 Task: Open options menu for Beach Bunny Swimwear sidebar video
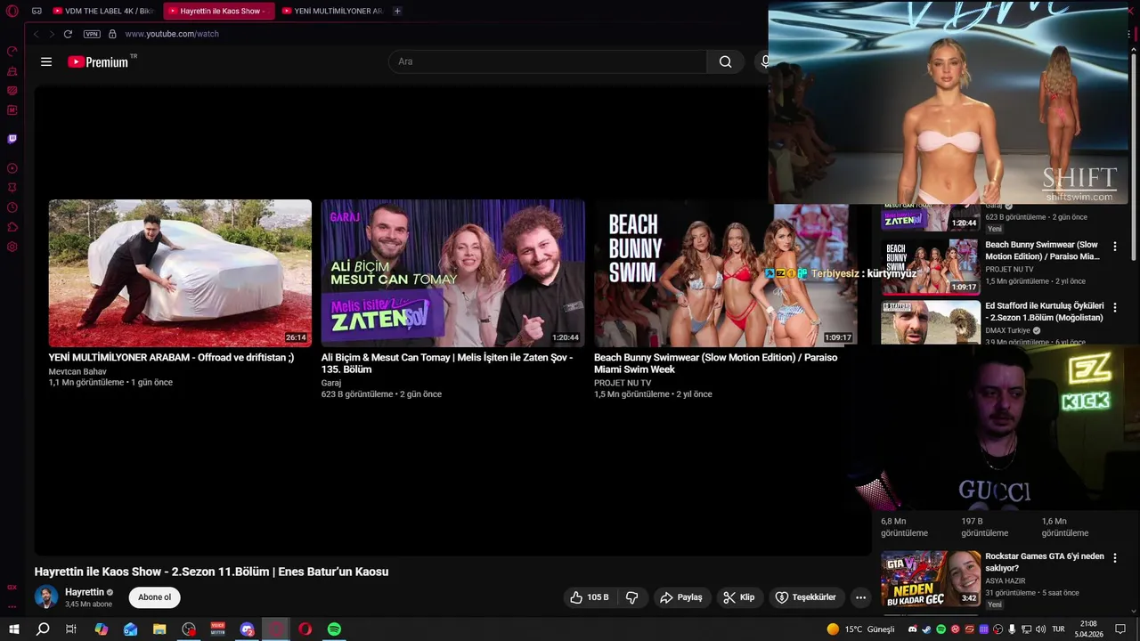(1114, 247)
